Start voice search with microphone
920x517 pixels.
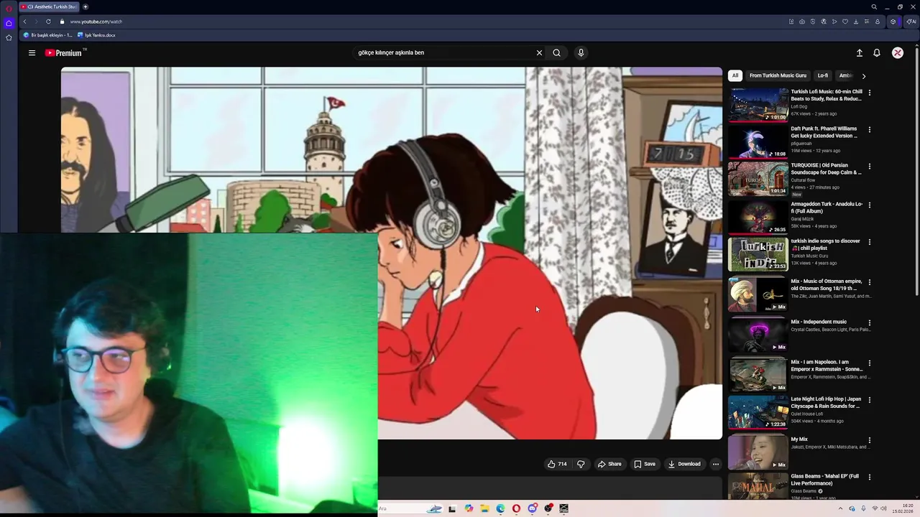(x=581, y=52)
